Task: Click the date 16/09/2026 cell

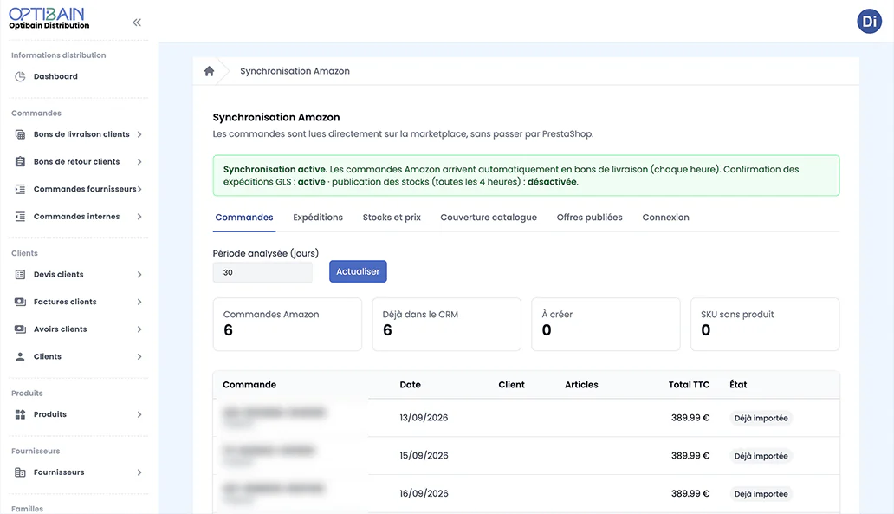Action: [424, 494]
